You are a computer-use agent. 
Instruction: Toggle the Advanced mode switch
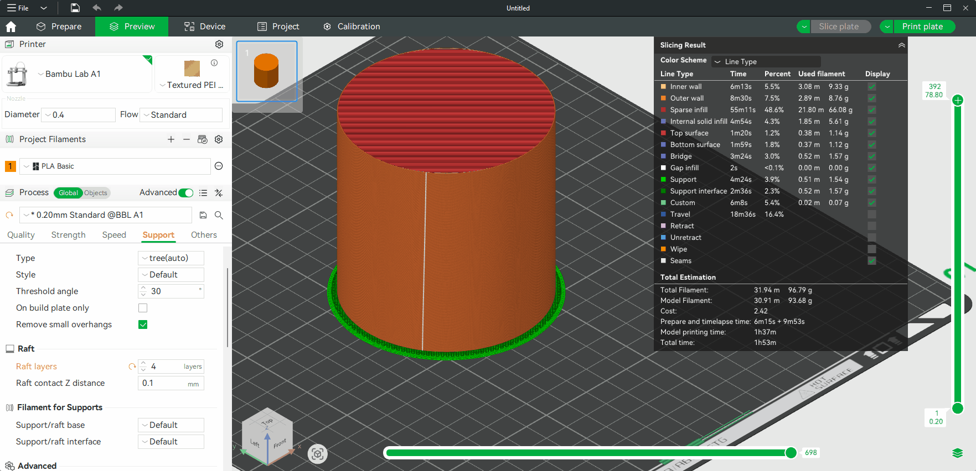tap(186, 193)
